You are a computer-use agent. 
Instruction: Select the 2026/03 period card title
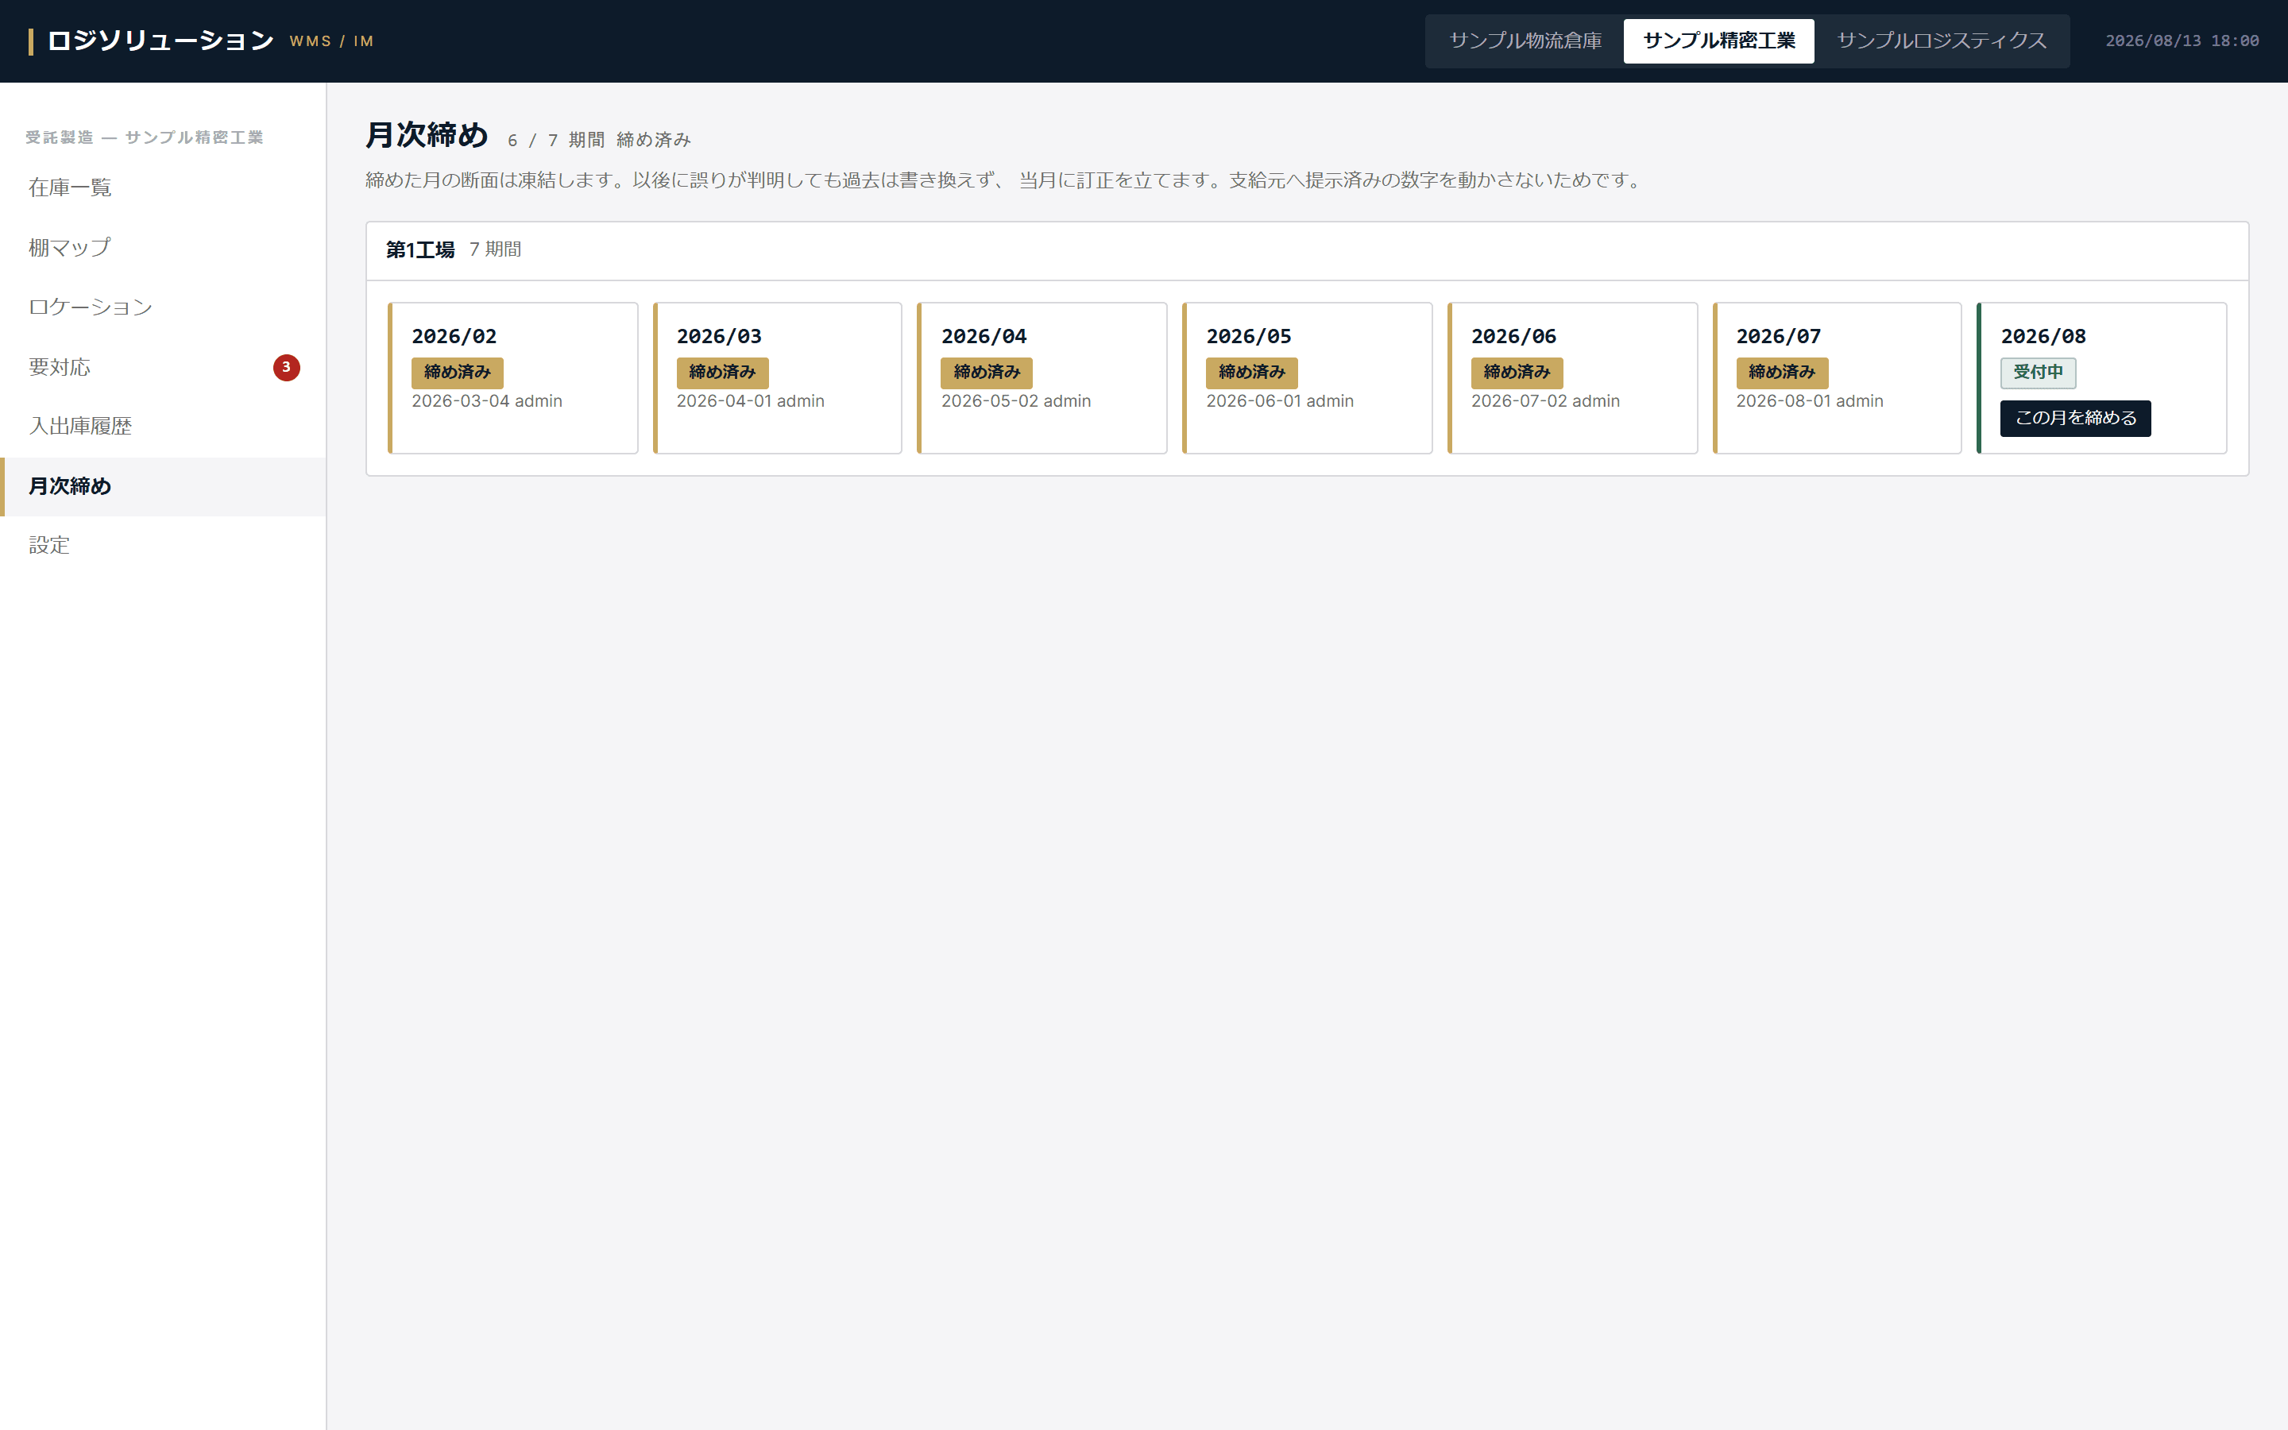(x=718, y=336)
